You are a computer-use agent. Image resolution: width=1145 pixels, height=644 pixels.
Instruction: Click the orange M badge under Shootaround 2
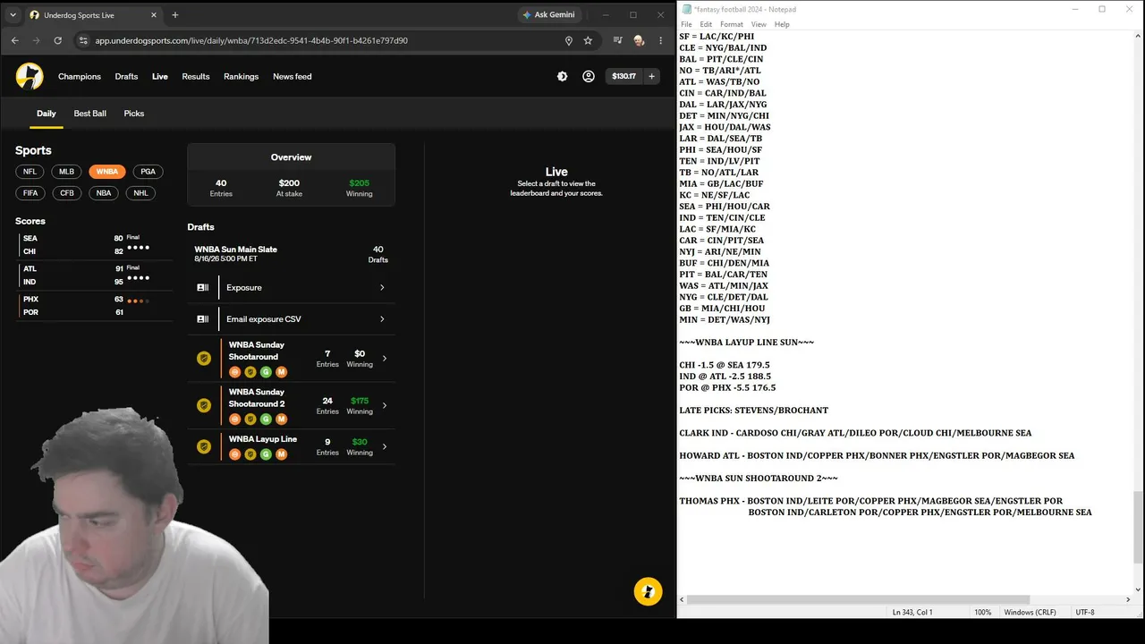[281, 419]
